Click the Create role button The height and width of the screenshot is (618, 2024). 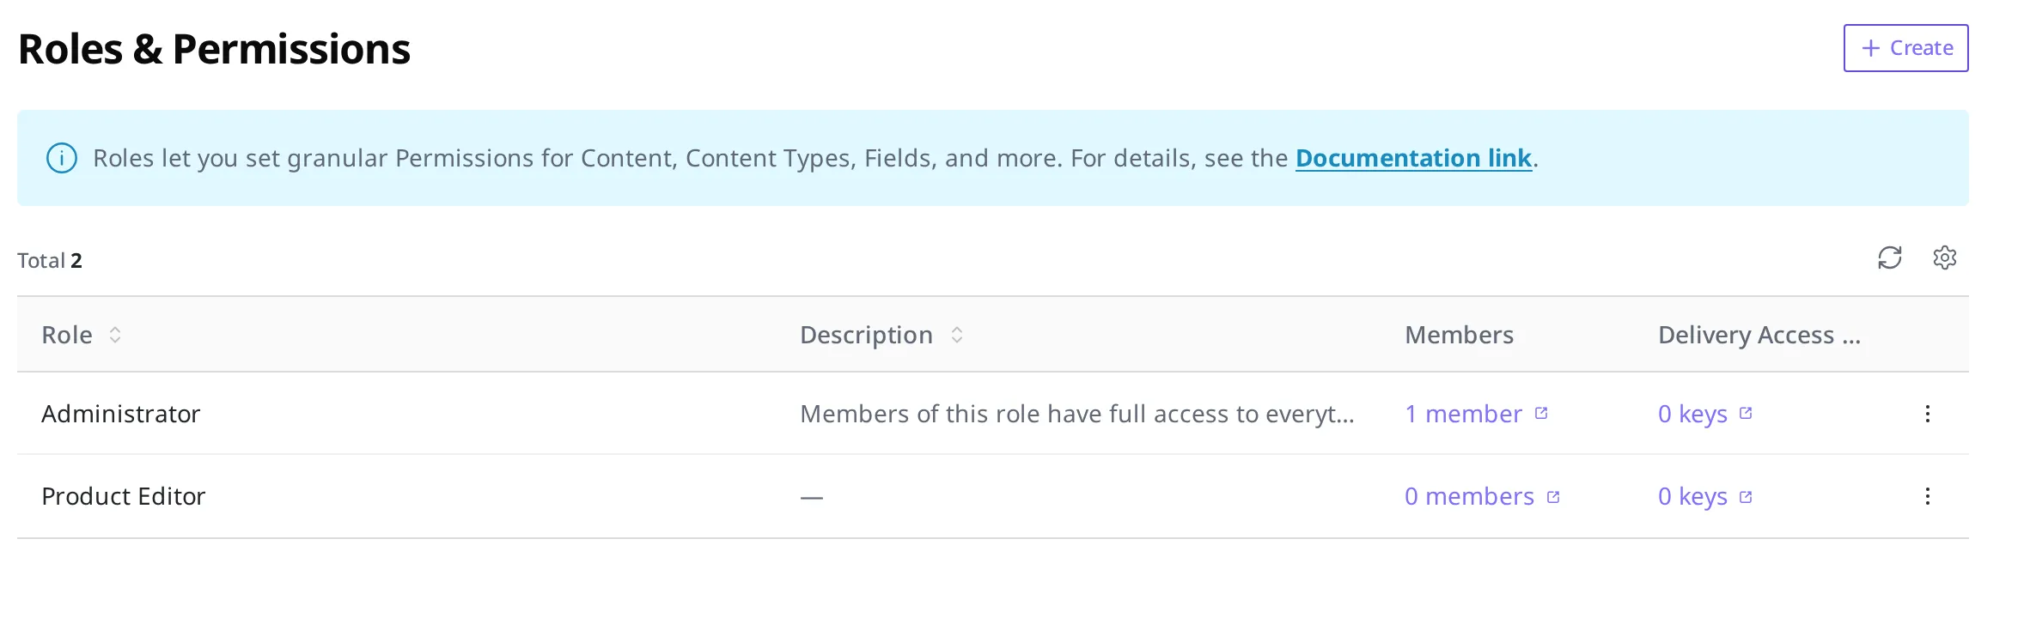pyautogui.click(x=1905, y=48)
